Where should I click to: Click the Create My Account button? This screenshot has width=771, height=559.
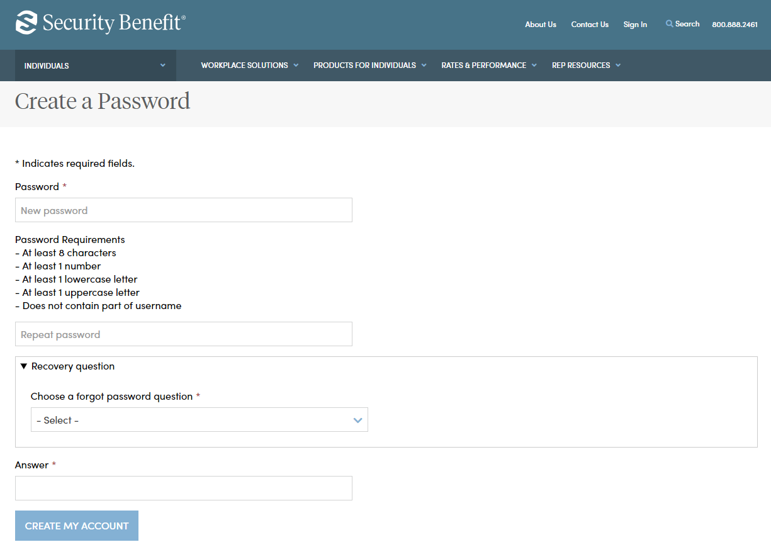77,526
